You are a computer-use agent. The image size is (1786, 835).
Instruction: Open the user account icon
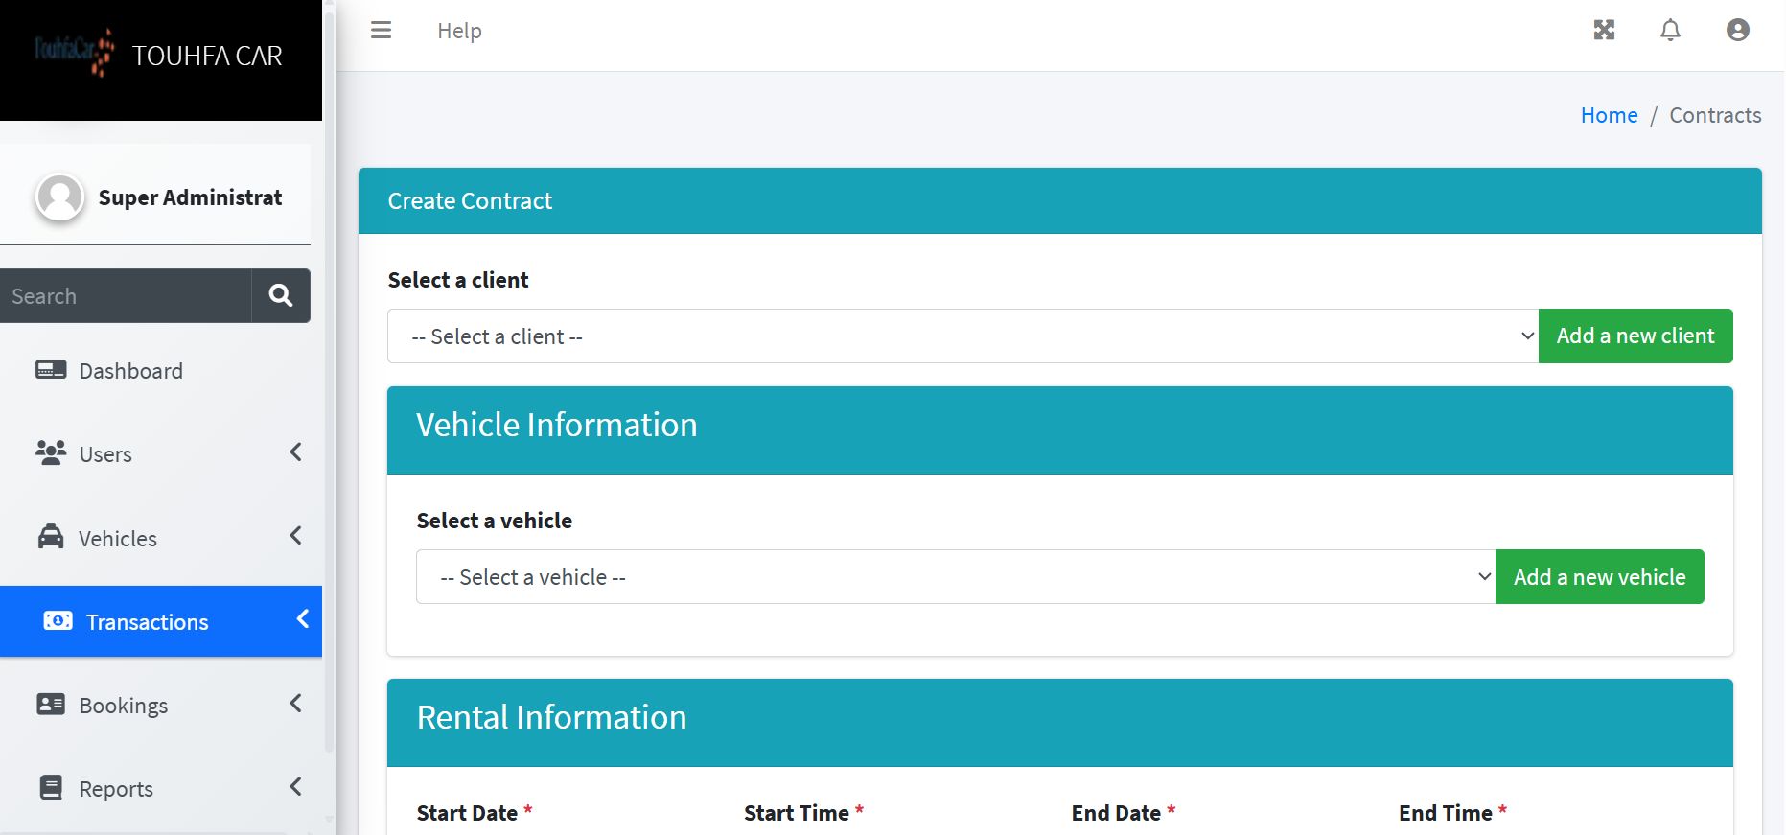tap(1737, 31)
